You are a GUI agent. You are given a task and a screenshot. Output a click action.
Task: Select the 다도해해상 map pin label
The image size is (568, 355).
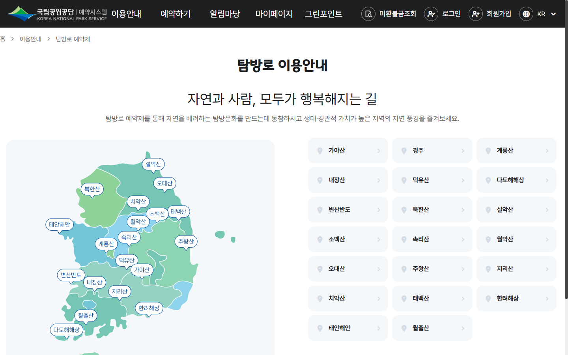coord(67,330)
